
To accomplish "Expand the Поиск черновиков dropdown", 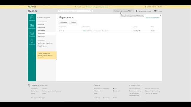I will 153,18.
